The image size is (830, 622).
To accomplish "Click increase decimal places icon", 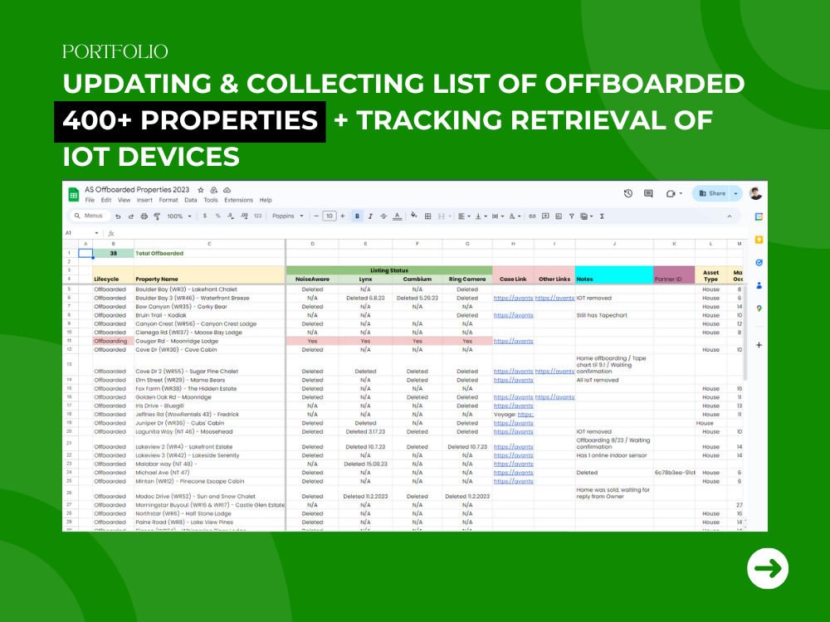I will pos(244,216).
